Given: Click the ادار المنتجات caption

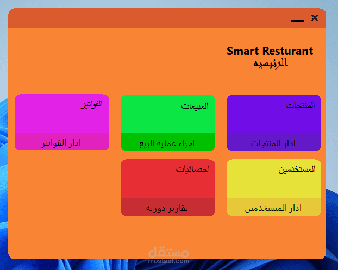Looking at the screenshot, I should 273,143.
